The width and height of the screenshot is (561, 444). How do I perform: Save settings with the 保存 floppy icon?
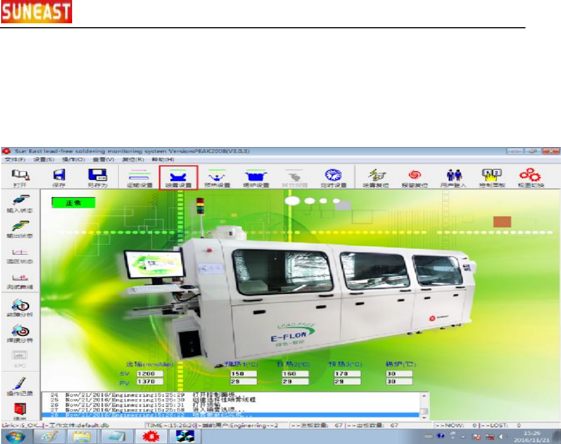point(59,178)
